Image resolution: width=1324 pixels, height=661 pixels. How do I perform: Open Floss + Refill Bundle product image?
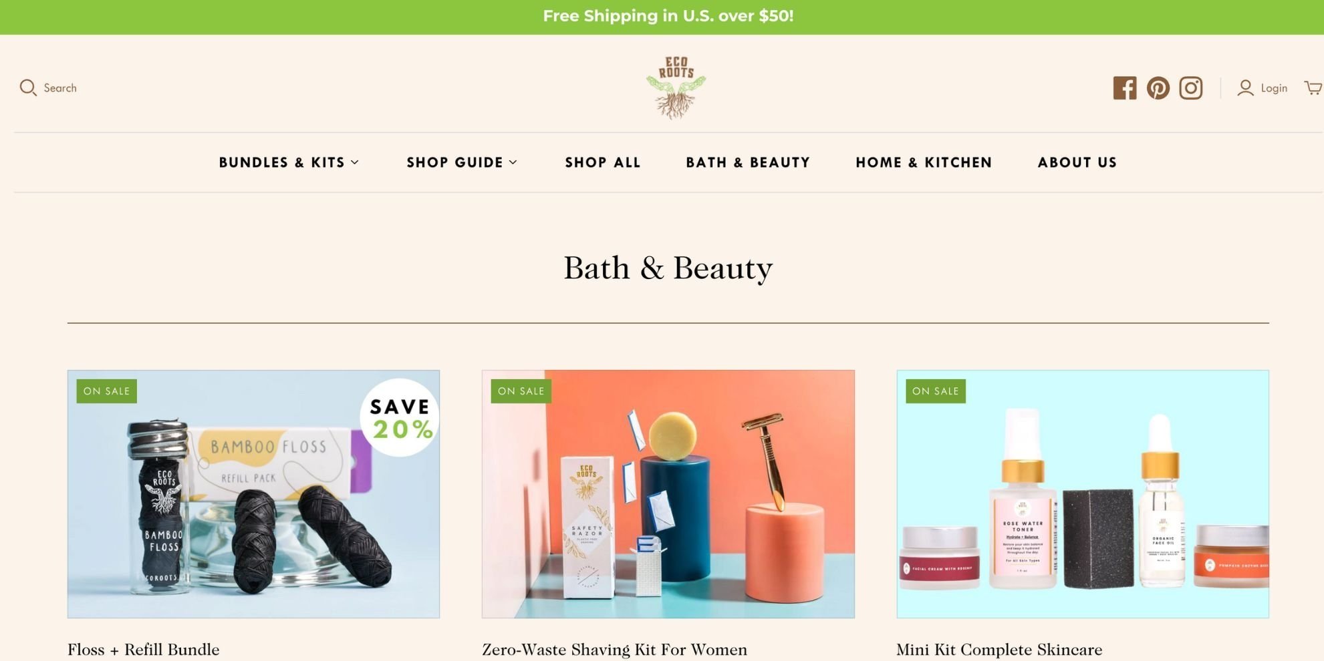click(x=253, y=494)
